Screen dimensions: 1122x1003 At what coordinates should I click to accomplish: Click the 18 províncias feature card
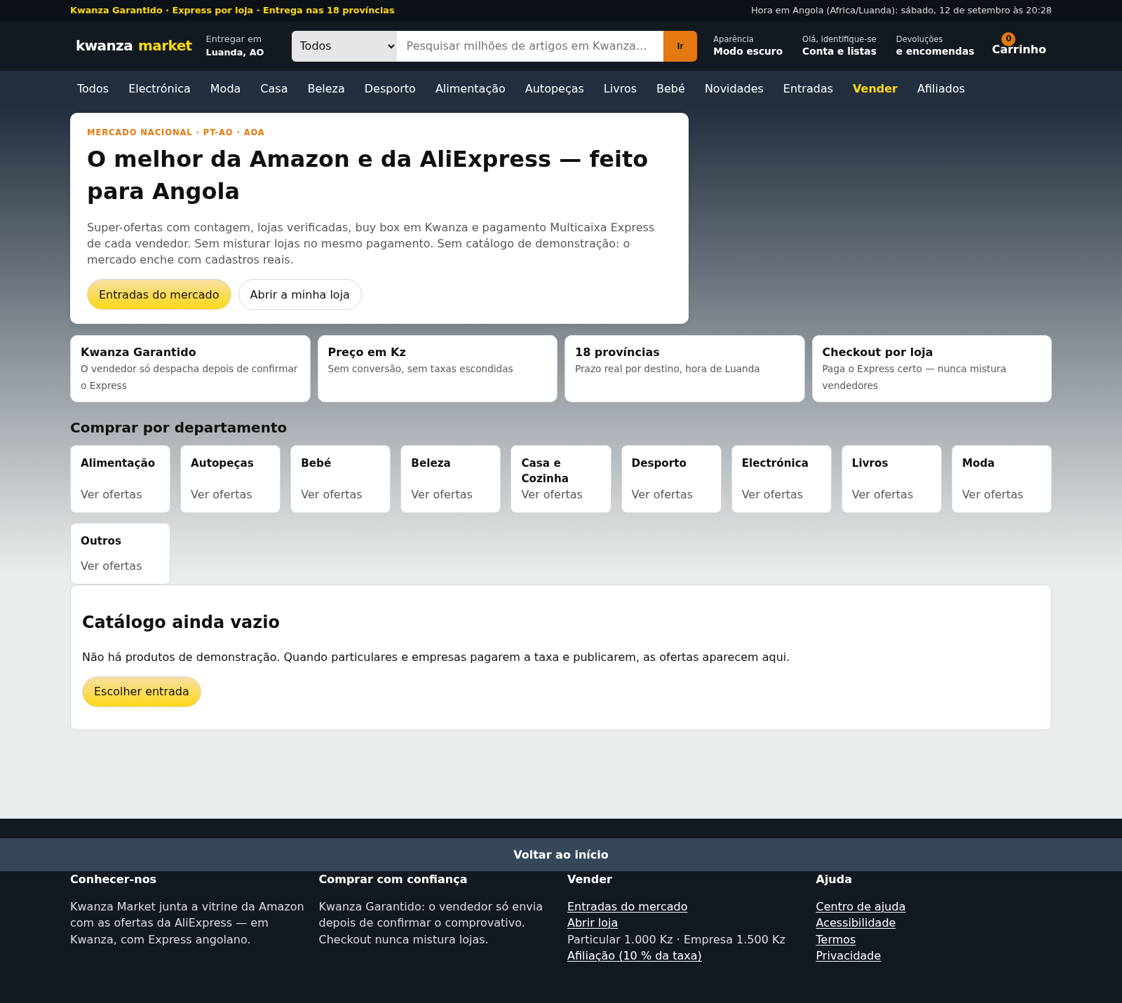coord(684,369)
